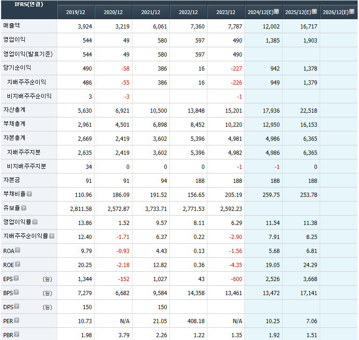Click the IFRS(연결) table header
Viewport: 359px width, 340px height.
(x=29, y=4)
